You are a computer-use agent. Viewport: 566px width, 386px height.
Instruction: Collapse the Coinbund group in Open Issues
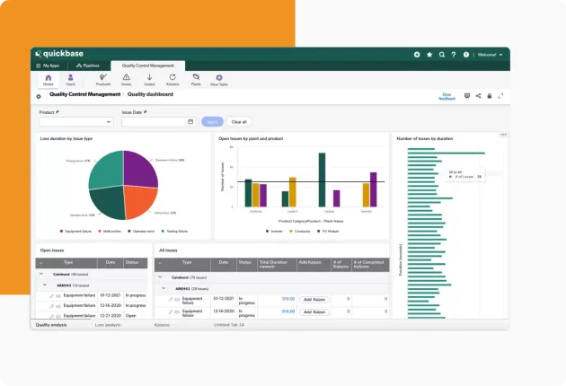[40, 274]
